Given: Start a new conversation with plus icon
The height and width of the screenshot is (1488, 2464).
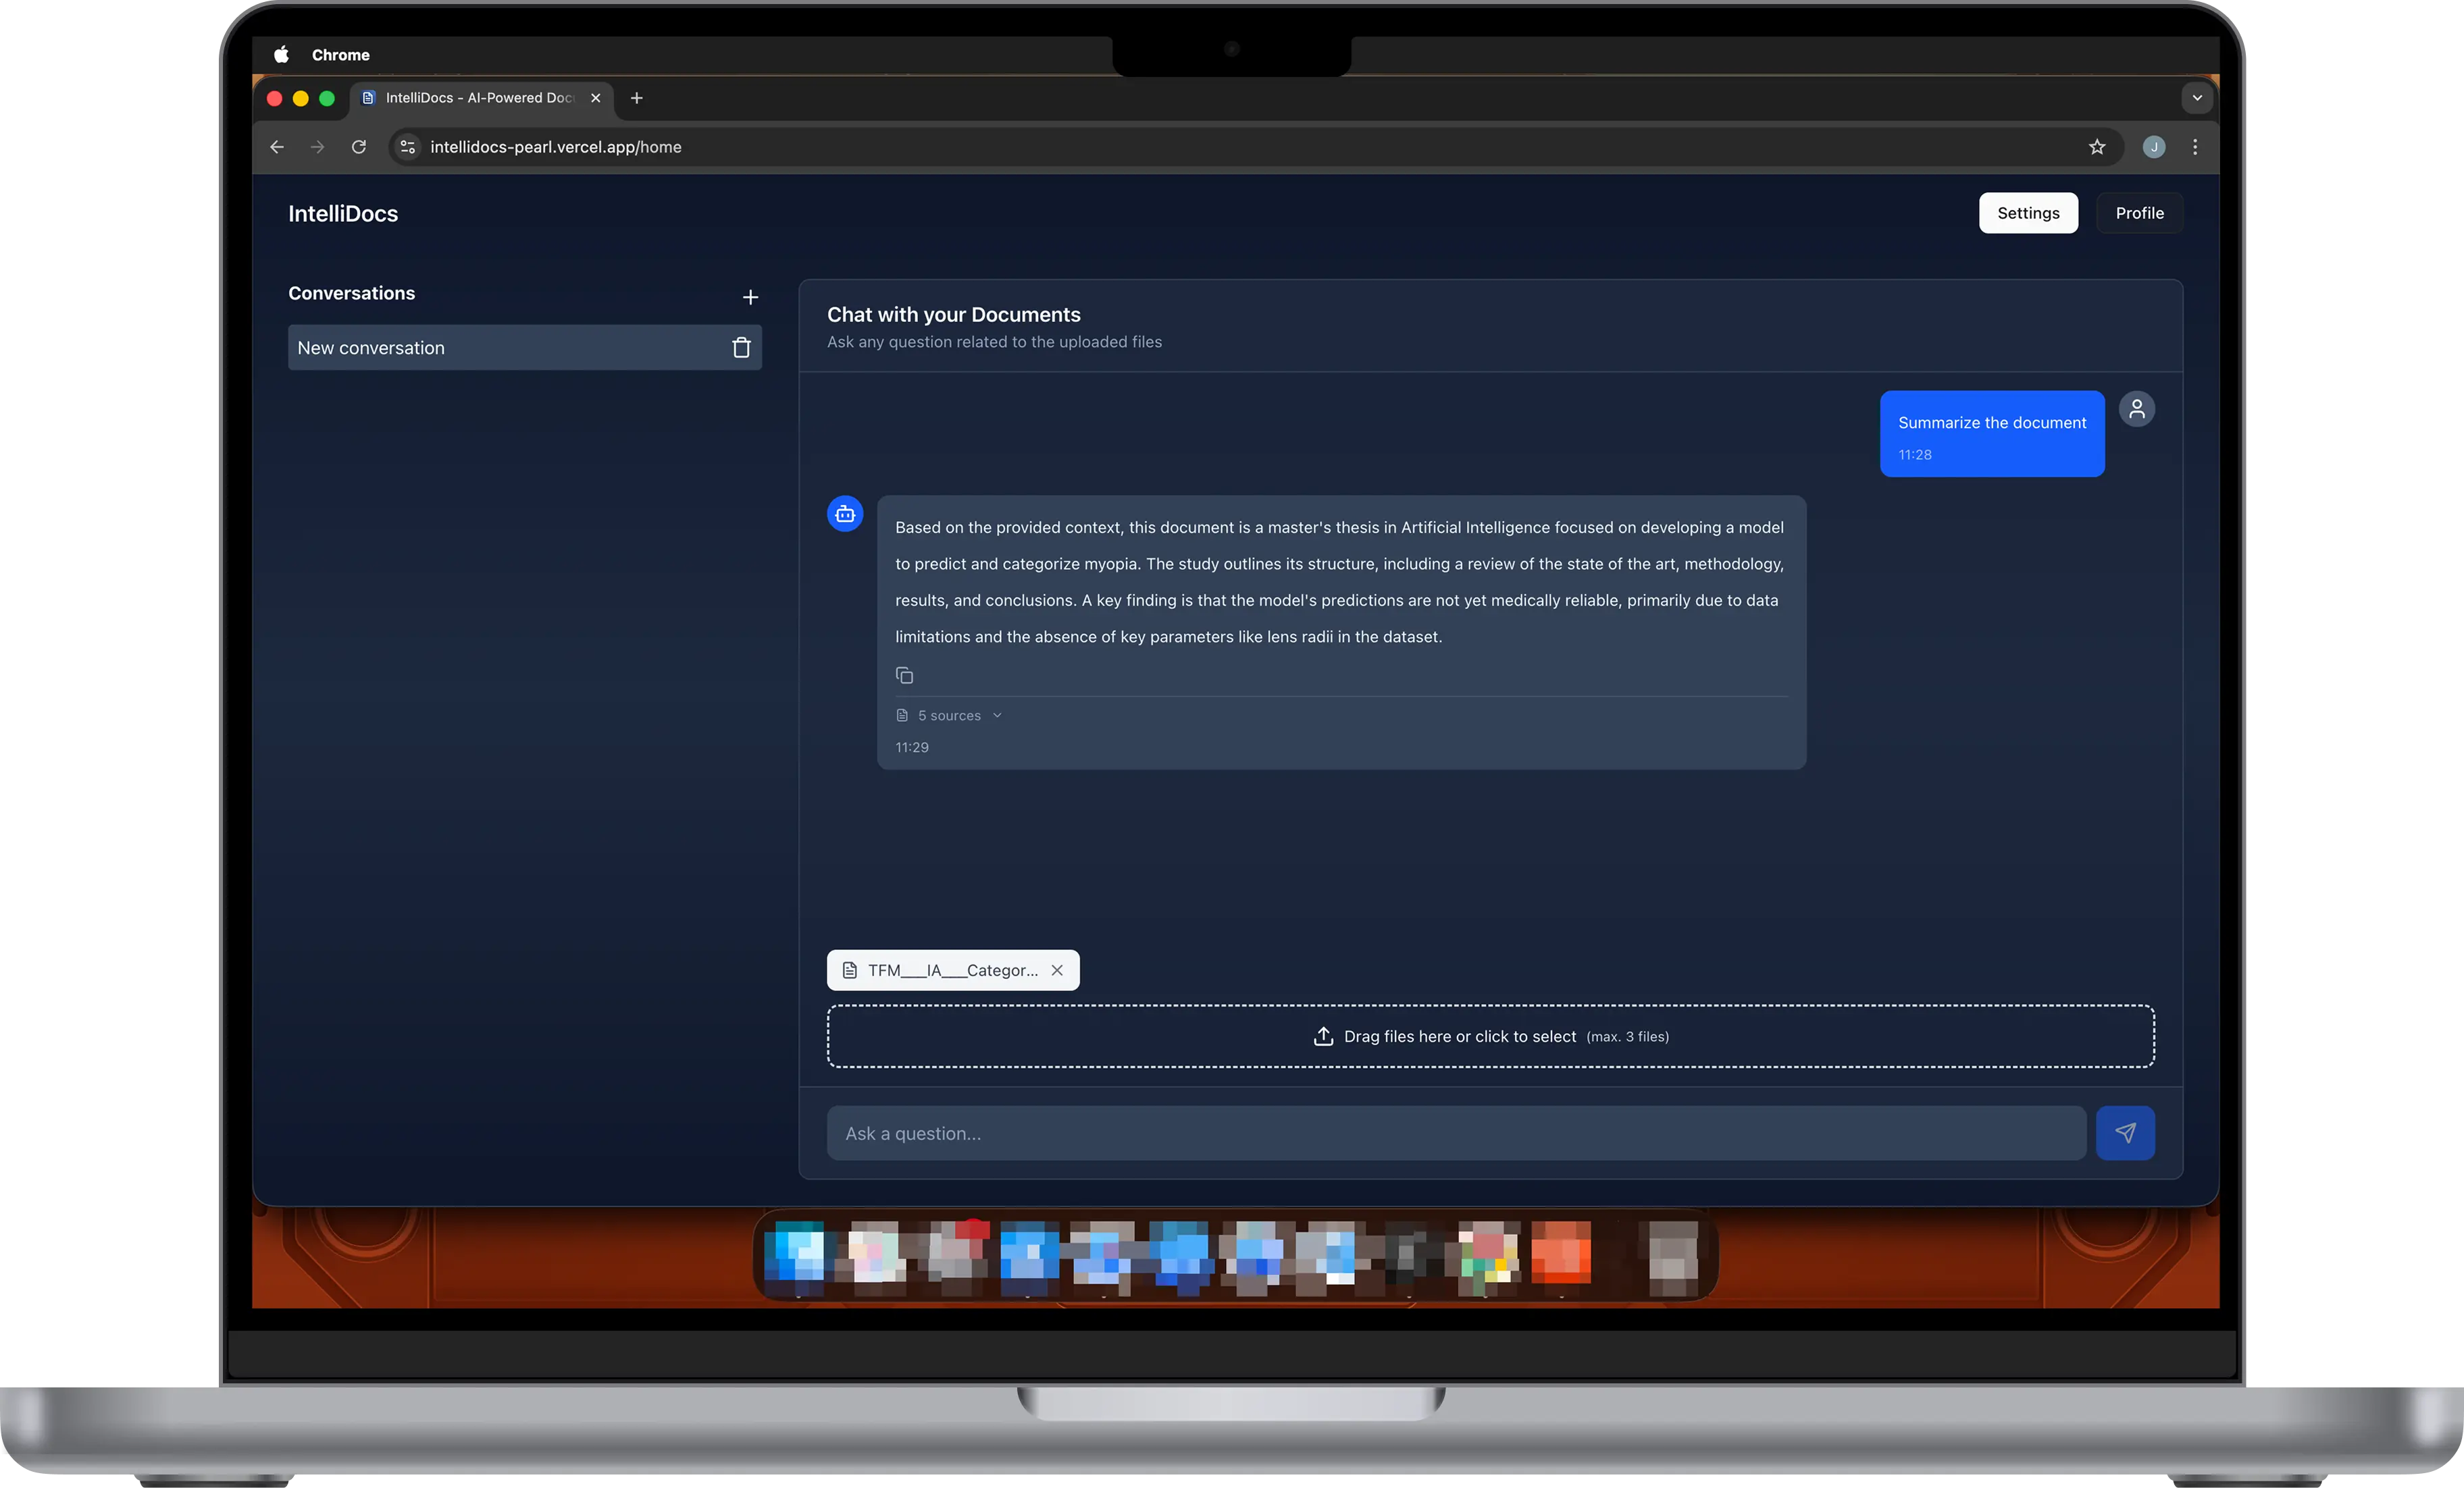Looking at the screenshot, I should pyautogui.click(x=750, y=297).
